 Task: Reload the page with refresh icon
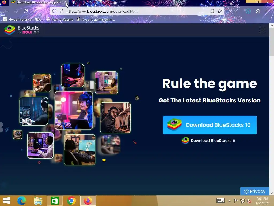click(x=26, y=11)
